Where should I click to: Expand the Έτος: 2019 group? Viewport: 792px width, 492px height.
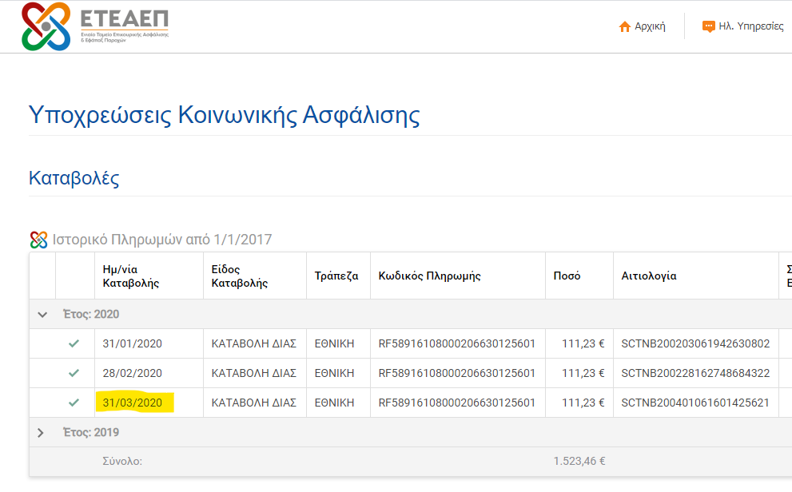42,433
